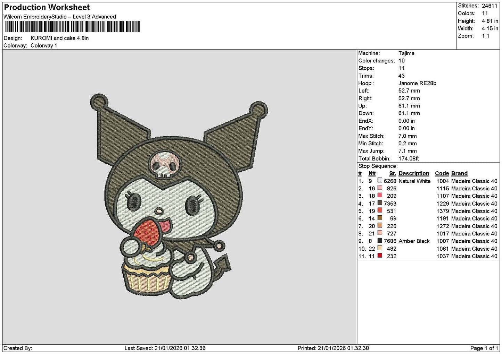Click the 'Natural White' description text
502x354 pixels.
pos(414,181)
